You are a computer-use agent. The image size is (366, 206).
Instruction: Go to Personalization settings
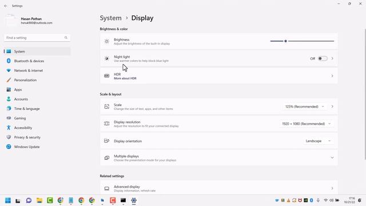point(37,80)
